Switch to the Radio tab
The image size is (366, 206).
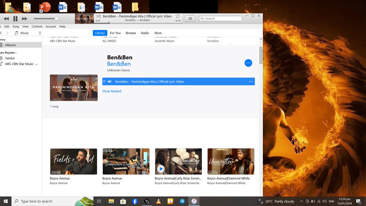coord(145,33)
